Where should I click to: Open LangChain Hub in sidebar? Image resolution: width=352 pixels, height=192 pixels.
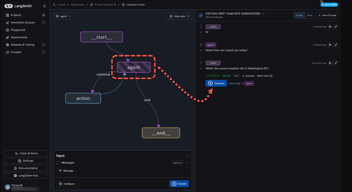click(26, 176)
